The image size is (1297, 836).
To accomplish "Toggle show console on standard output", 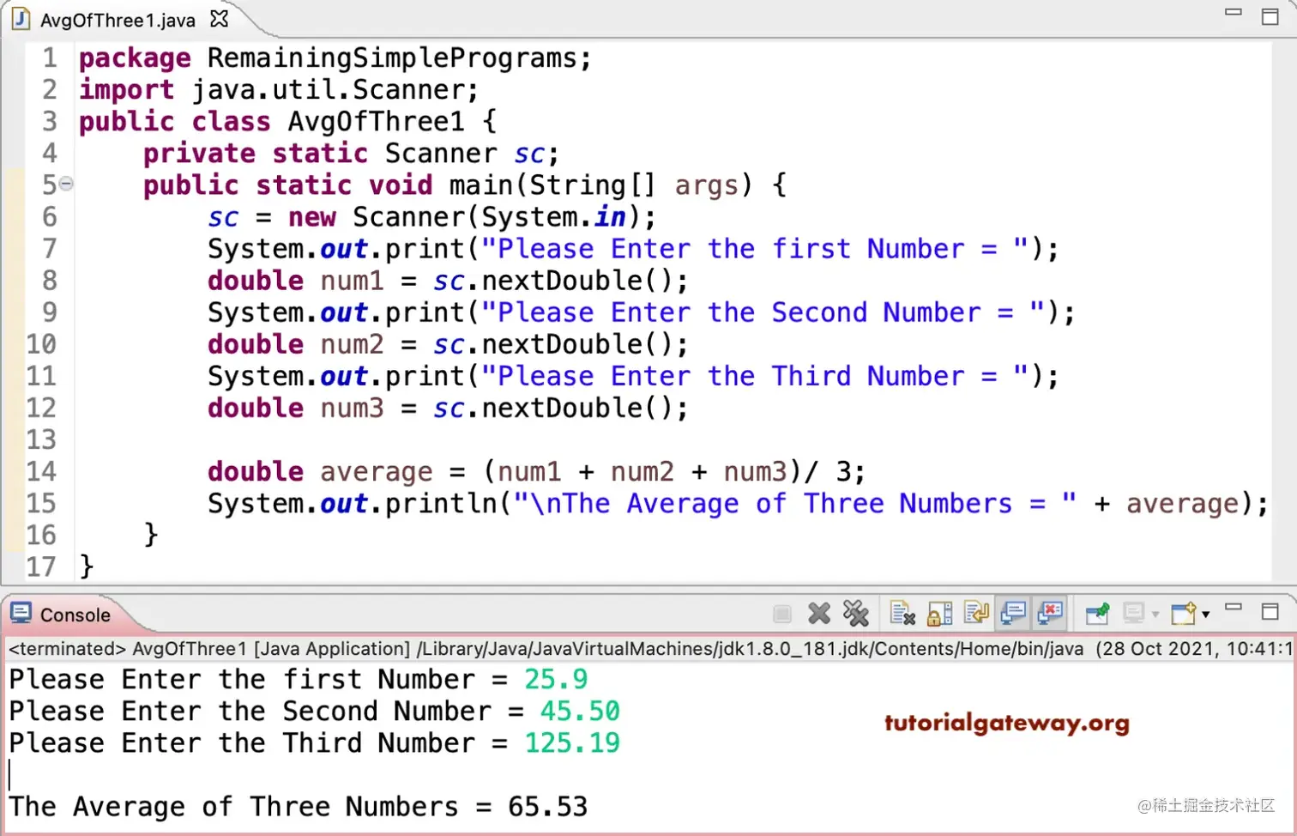I will 1013,614.
